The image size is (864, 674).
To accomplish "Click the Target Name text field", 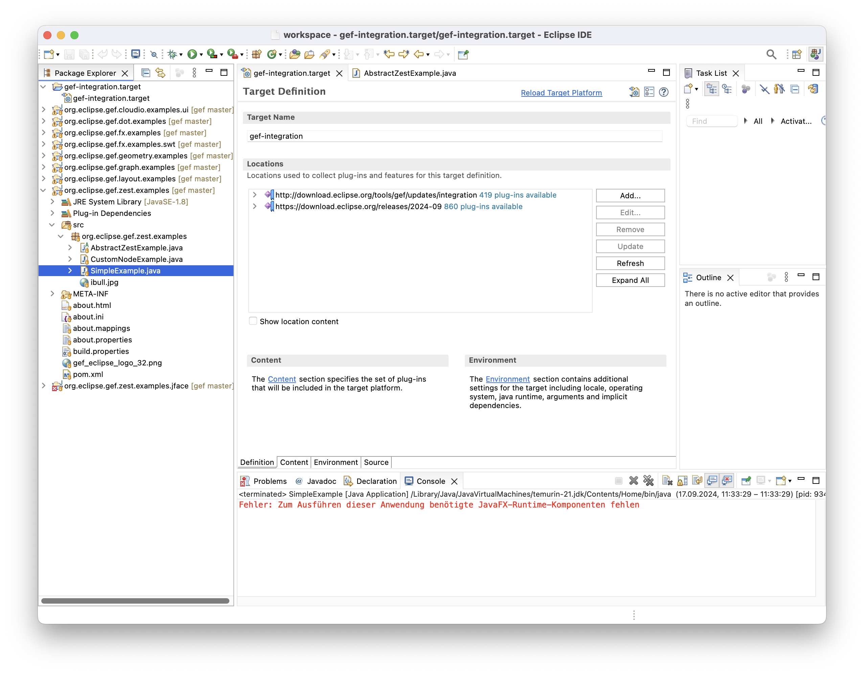I will tap(454, 136).
